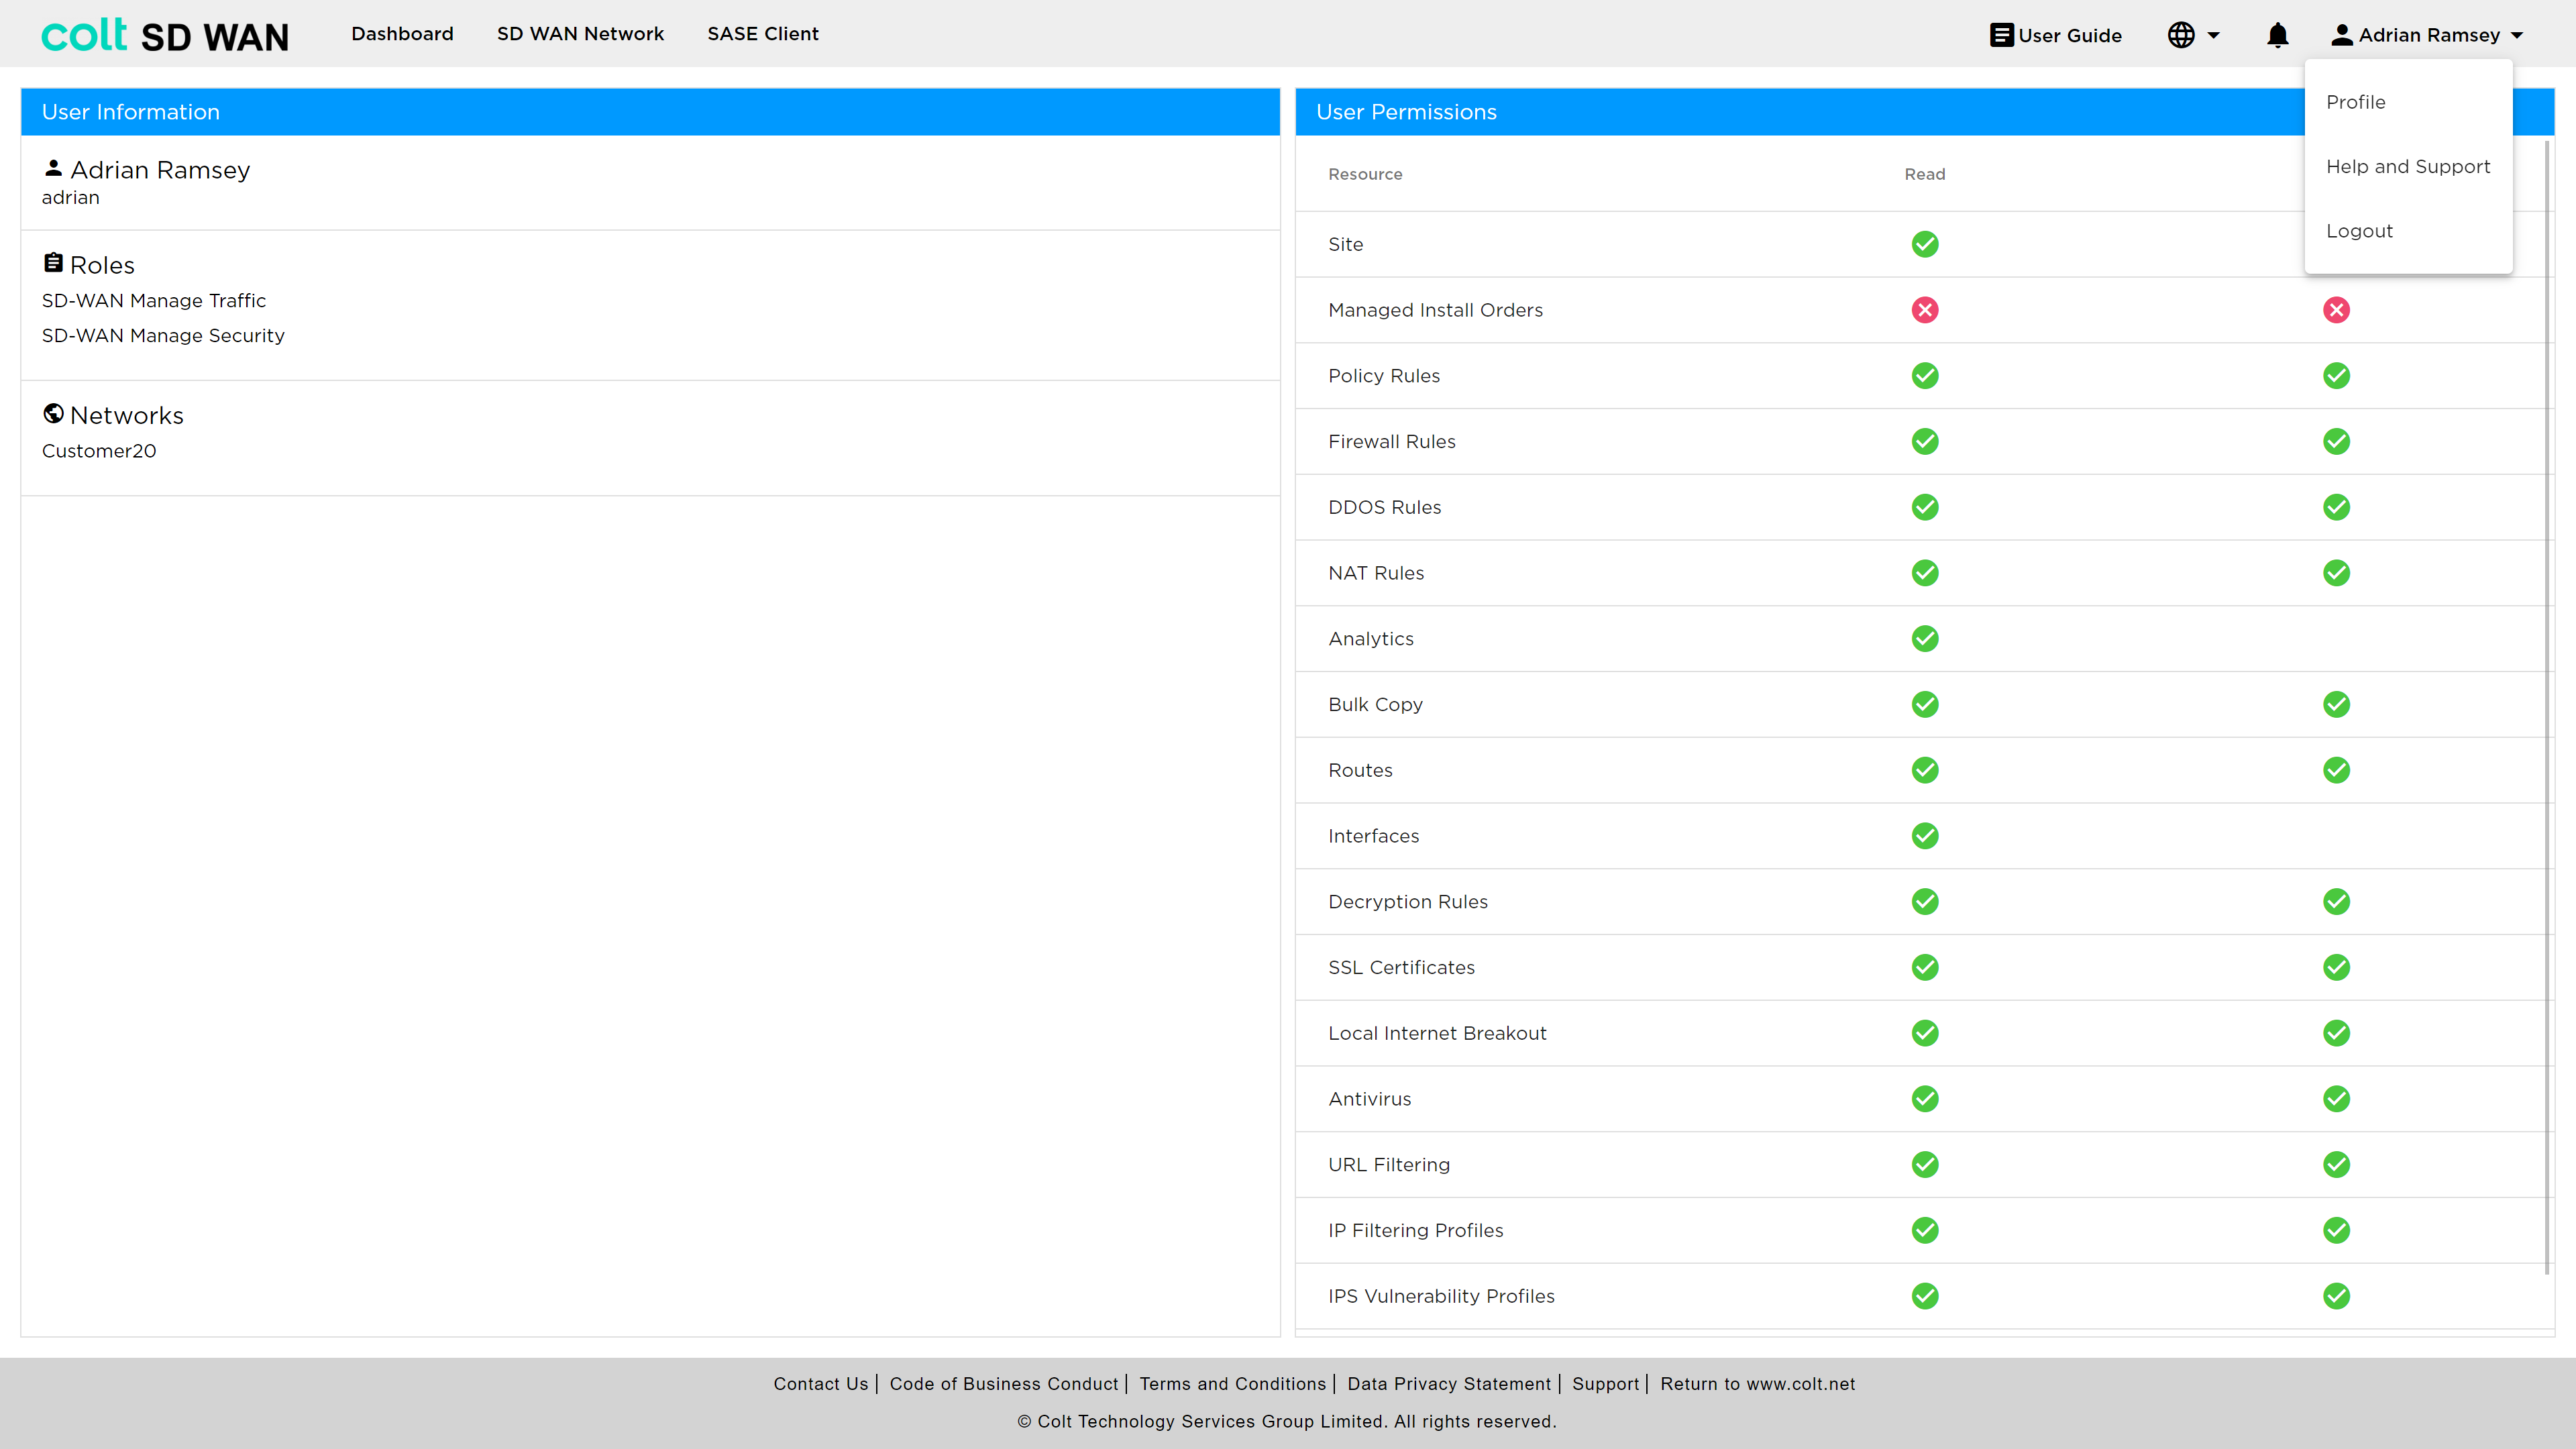Click the Roles clipboard icon
Viewport: 2576px width, 1449px height.
[54, 263]
